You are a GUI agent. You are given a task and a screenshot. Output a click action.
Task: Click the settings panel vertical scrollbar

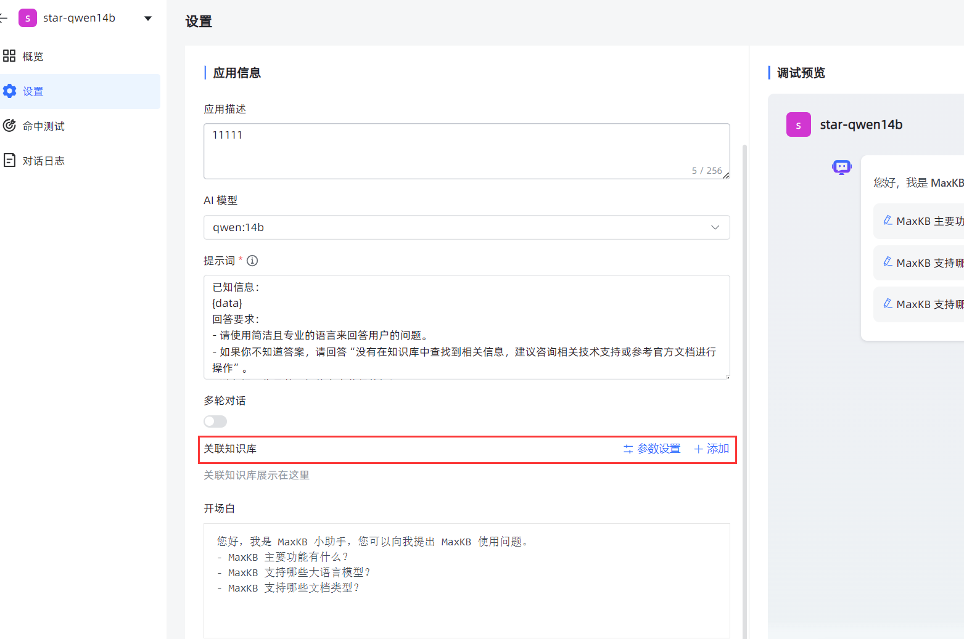tap(745, 391)
